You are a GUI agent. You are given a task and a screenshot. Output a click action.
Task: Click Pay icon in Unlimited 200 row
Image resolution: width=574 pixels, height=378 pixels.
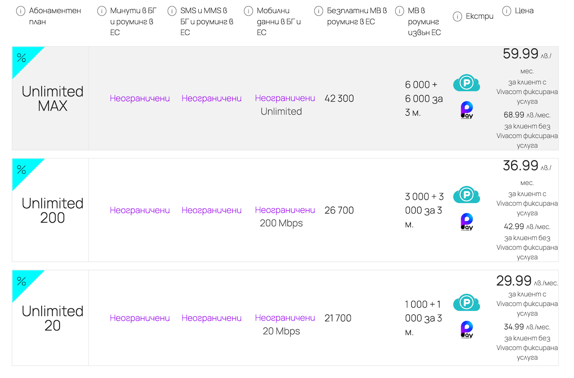point(467,222)
